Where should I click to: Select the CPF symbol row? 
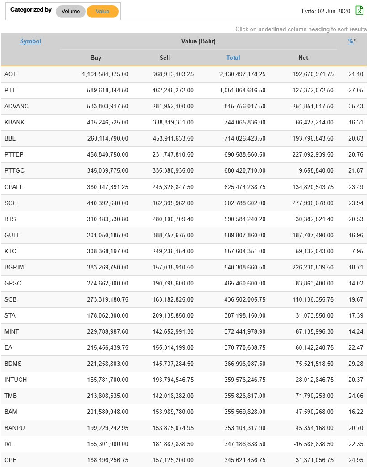point(10,460)
